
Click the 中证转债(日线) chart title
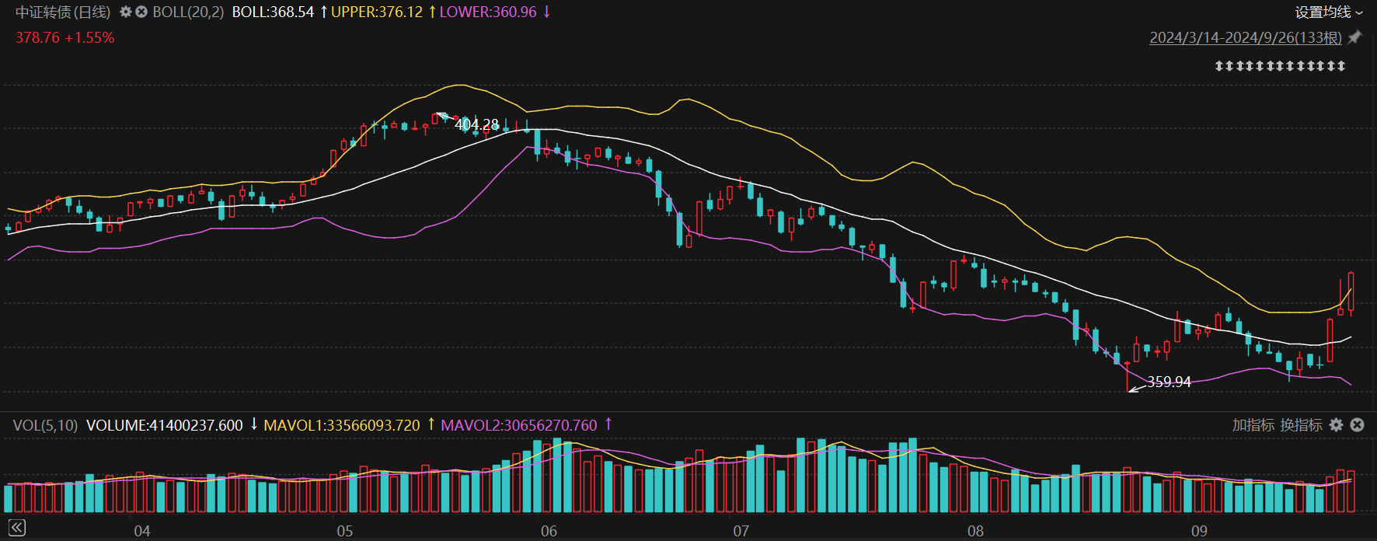[x=63, y=12]
